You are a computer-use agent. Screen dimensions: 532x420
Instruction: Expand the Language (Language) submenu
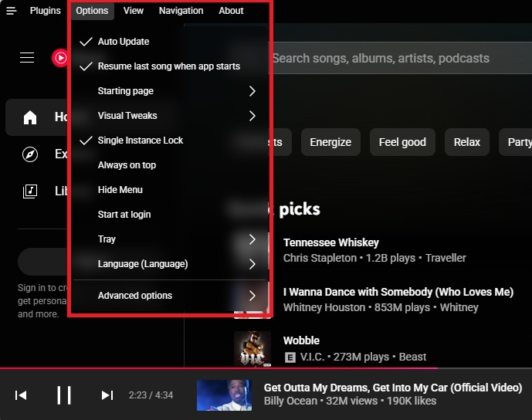(x=169, y=264)
